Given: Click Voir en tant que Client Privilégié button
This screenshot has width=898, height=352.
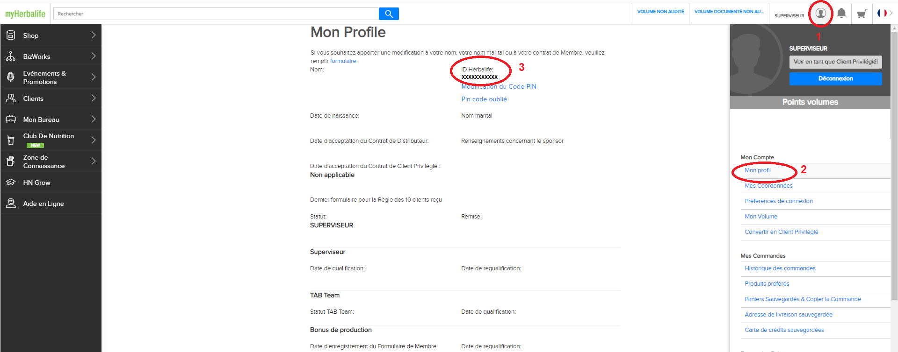Looking at the screenshot, I should [835, 62].
